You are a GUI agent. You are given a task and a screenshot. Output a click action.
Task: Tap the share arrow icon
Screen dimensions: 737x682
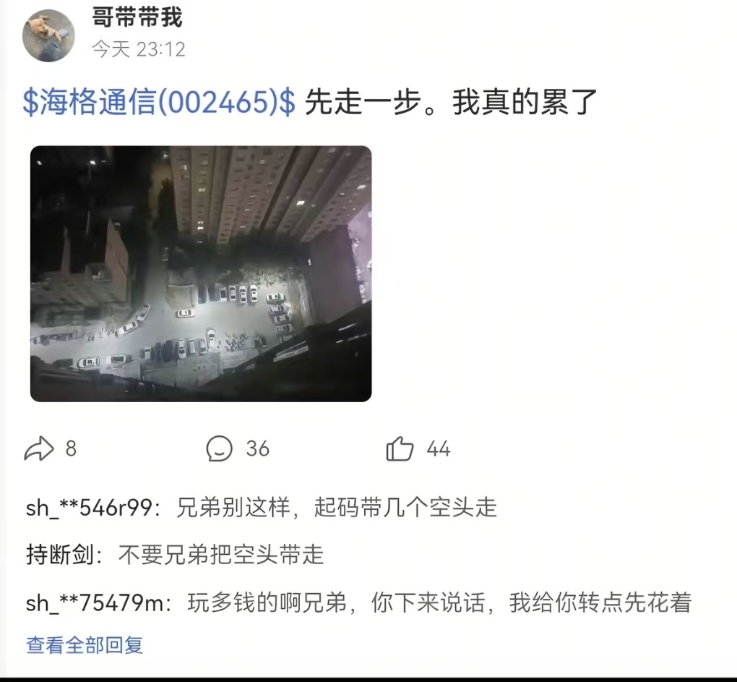(x=38, y=448)
